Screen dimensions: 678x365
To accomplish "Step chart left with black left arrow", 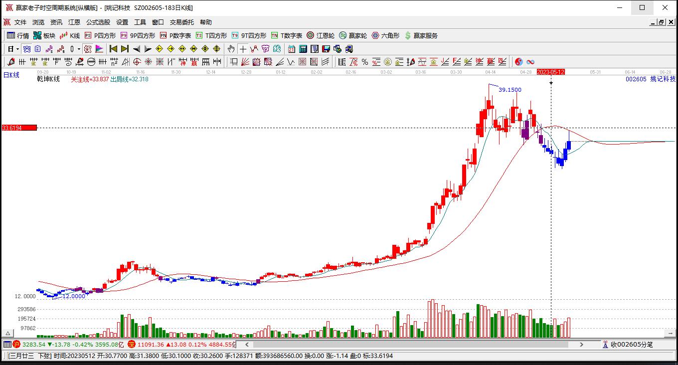I will 137,49.
